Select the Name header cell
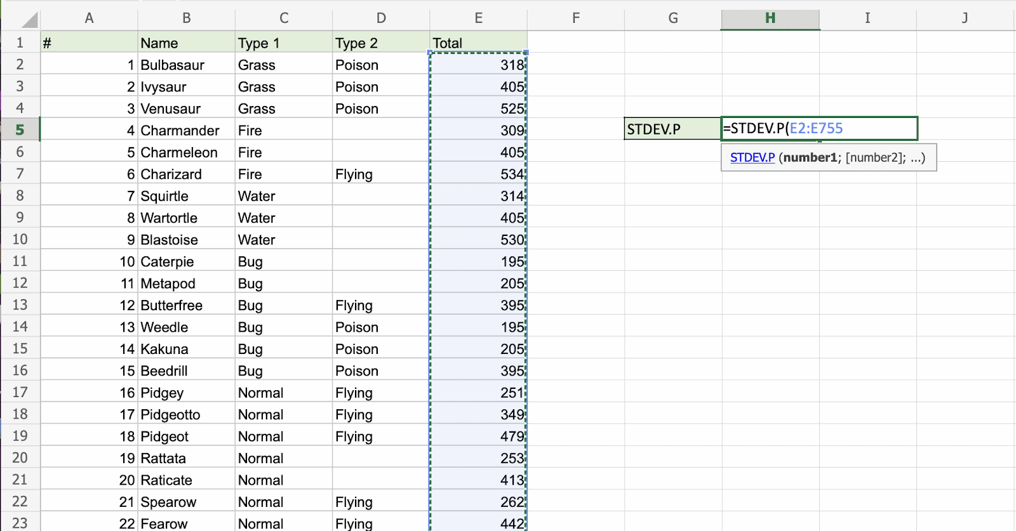Viewport: 1016px width, 531px height. [x=185, y=43]
